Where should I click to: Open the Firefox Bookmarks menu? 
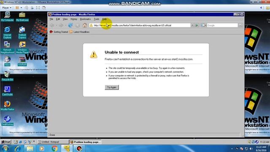point(85,19)
